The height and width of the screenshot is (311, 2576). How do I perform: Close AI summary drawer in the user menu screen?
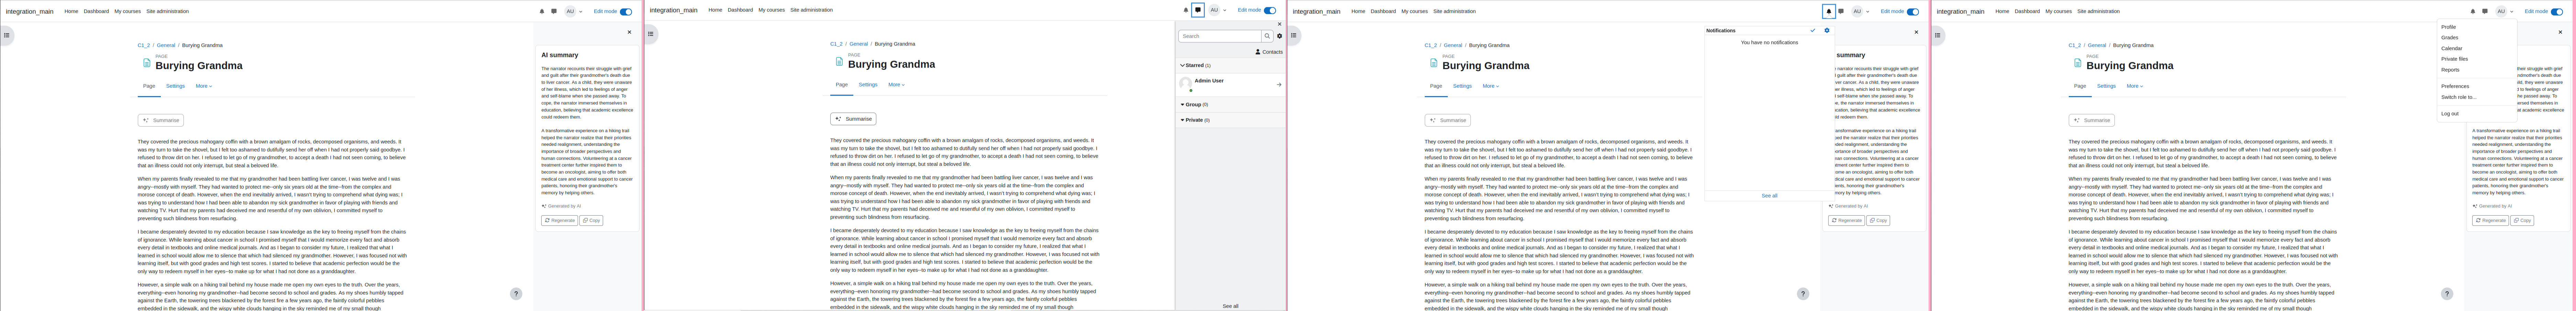[2560, 32]
